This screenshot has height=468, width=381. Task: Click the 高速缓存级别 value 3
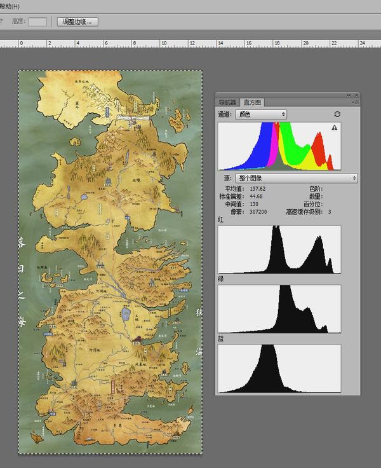point(330,212)
